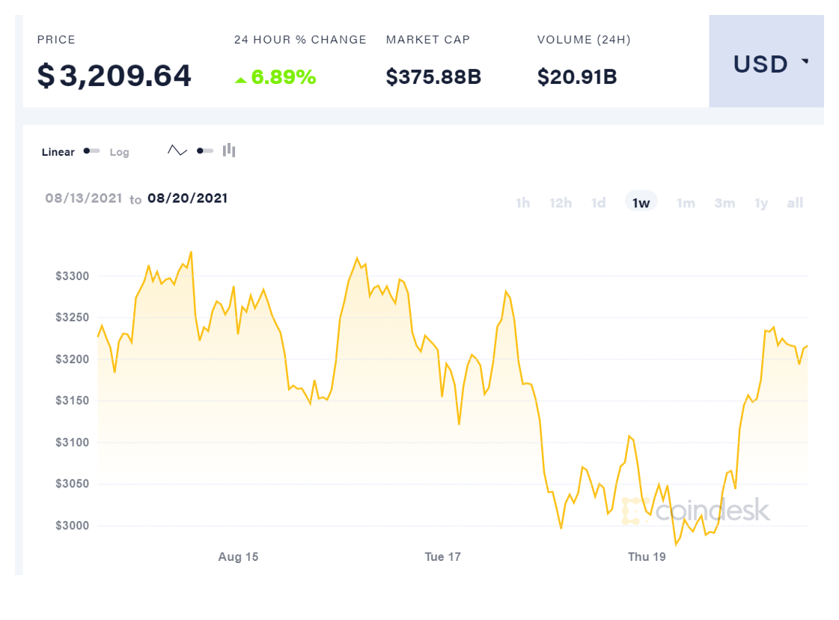Screen dimensions: 839x620
Task: Select the 12h time range
Action: (x=561, y=203)
